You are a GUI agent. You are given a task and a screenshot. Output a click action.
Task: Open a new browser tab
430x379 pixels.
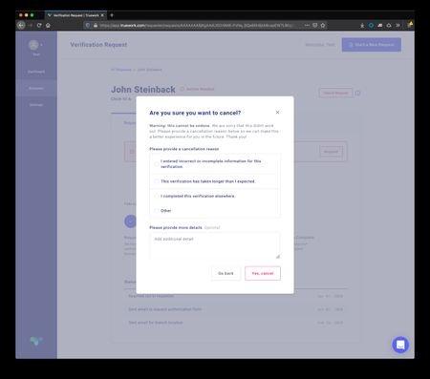coord(112,15)
